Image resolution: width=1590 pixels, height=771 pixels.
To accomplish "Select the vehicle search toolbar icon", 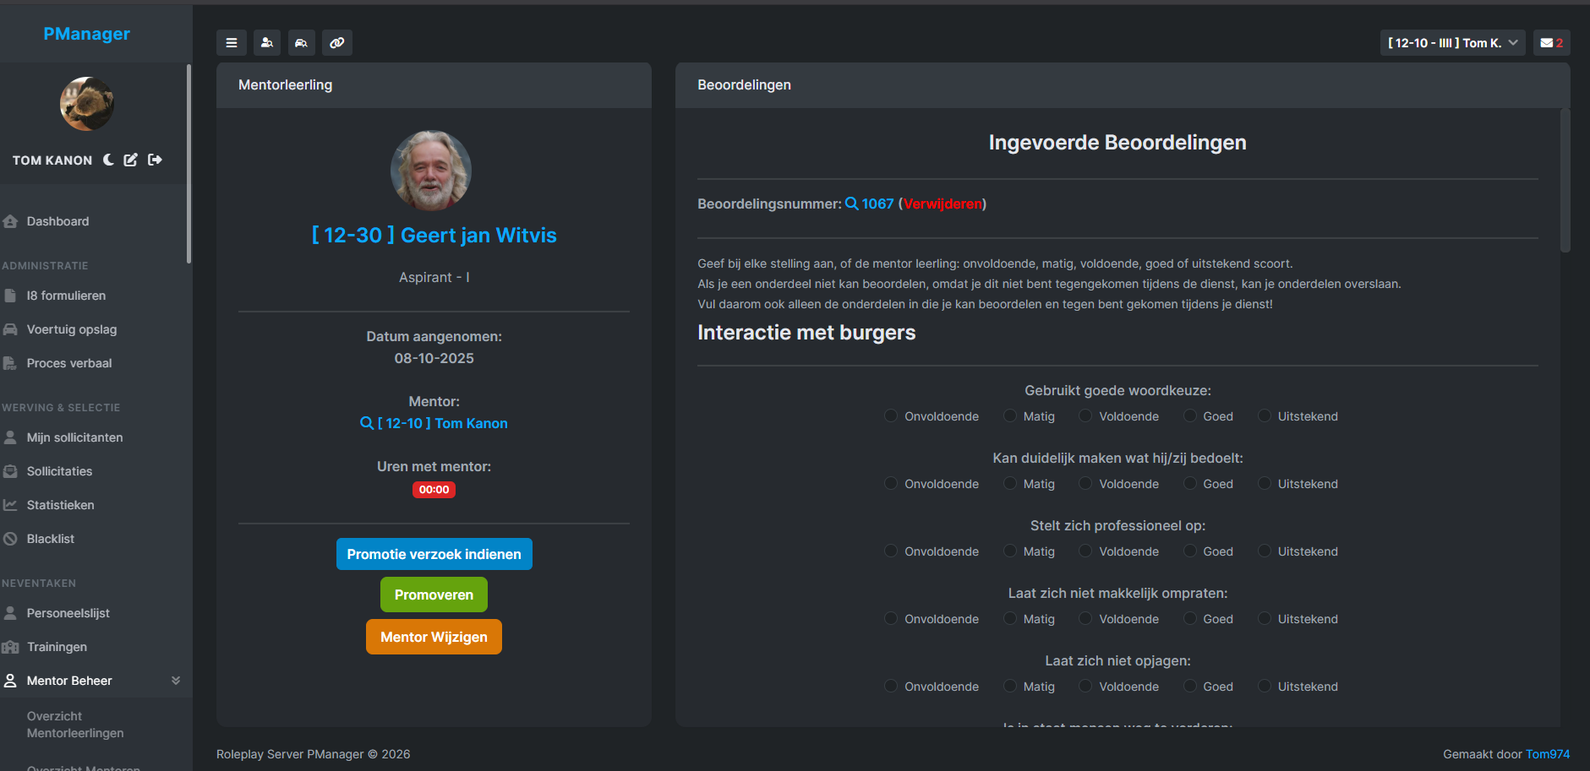I will [x=302, y=42].
